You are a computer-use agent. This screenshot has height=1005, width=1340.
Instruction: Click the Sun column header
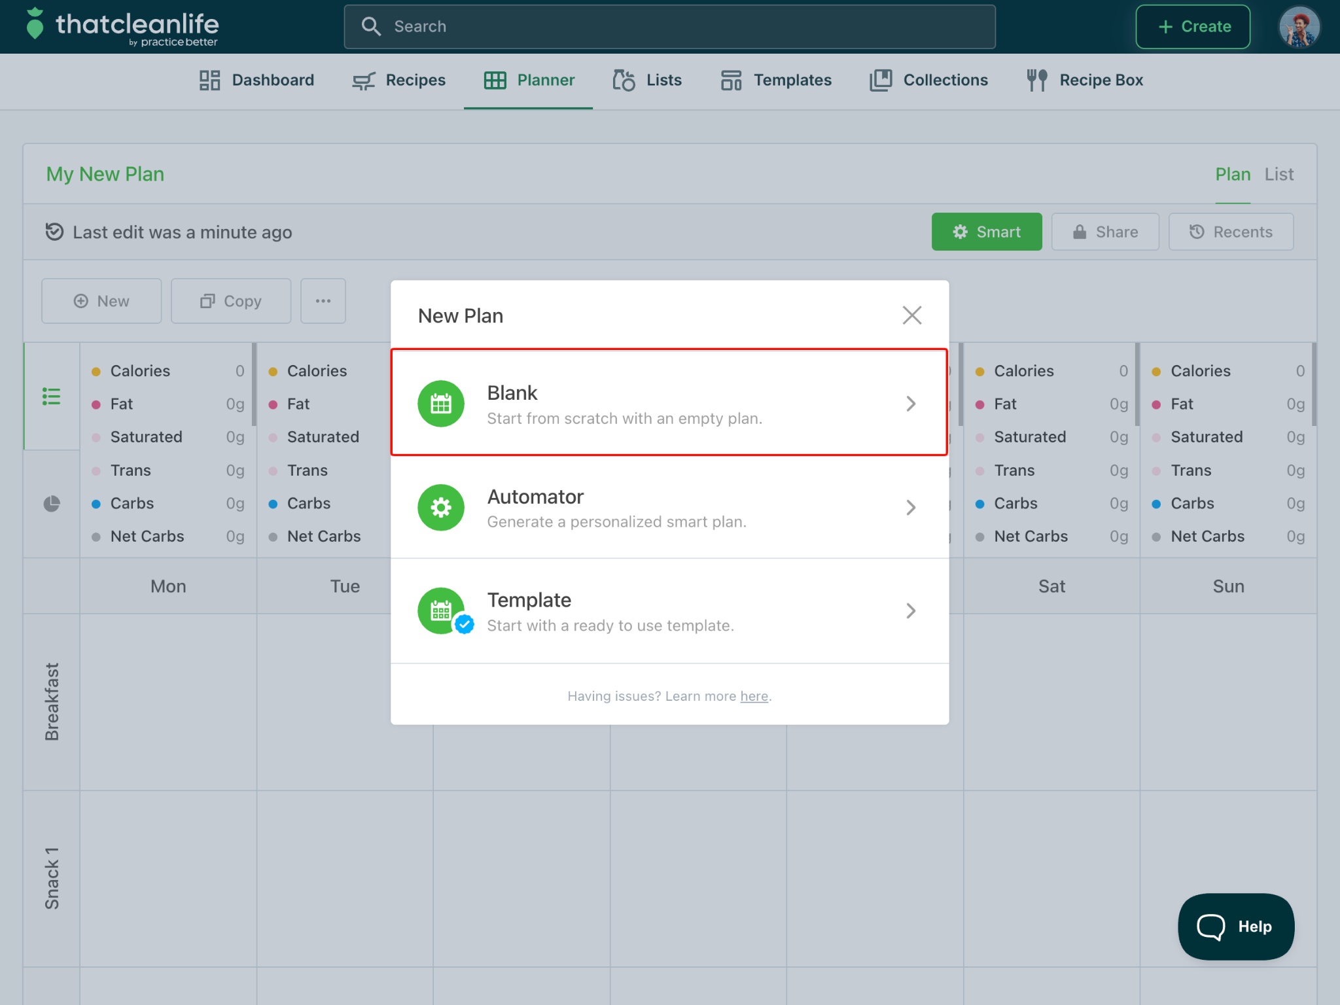[x=1228, y=586]
